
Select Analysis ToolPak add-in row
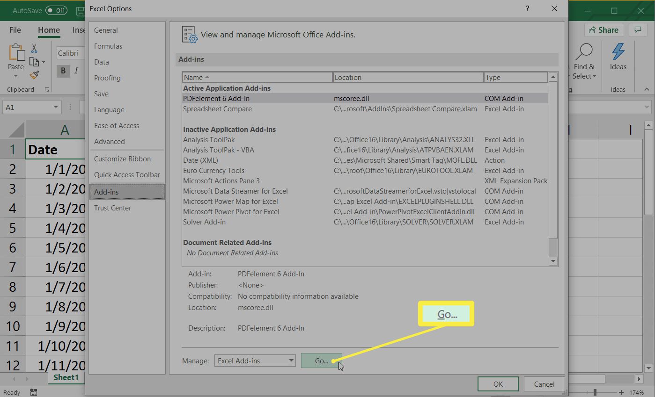(x=365, y=139)
